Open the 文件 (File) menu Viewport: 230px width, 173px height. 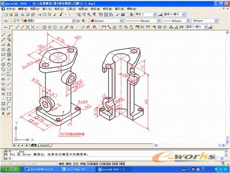click(x=10, y=9)
